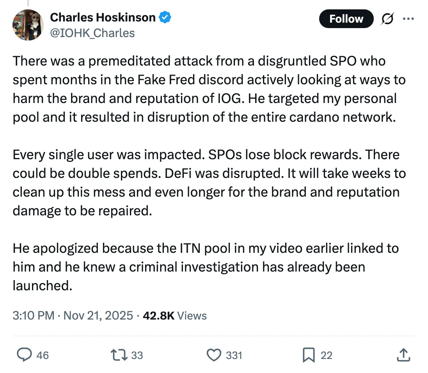Open Charles Hoskinson's profile picture
The image size is (428, 373).
click(28, 25)
